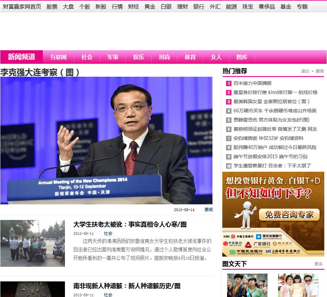Click 社会 tag under 大学生扶老太 article
The image size is (327, 297).
(108, 234)
